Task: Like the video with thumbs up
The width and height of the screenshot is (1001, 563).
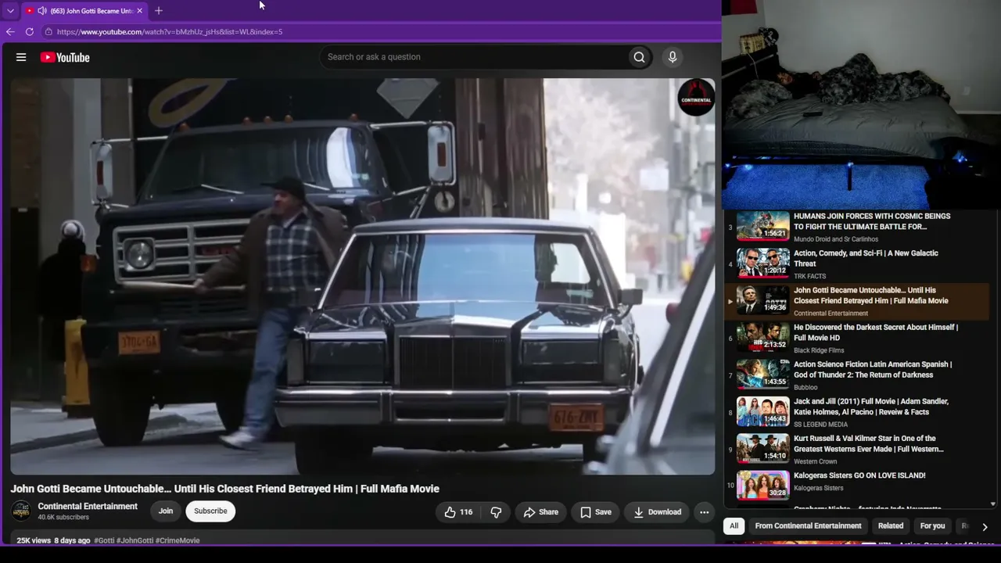Action: (458, 512)
